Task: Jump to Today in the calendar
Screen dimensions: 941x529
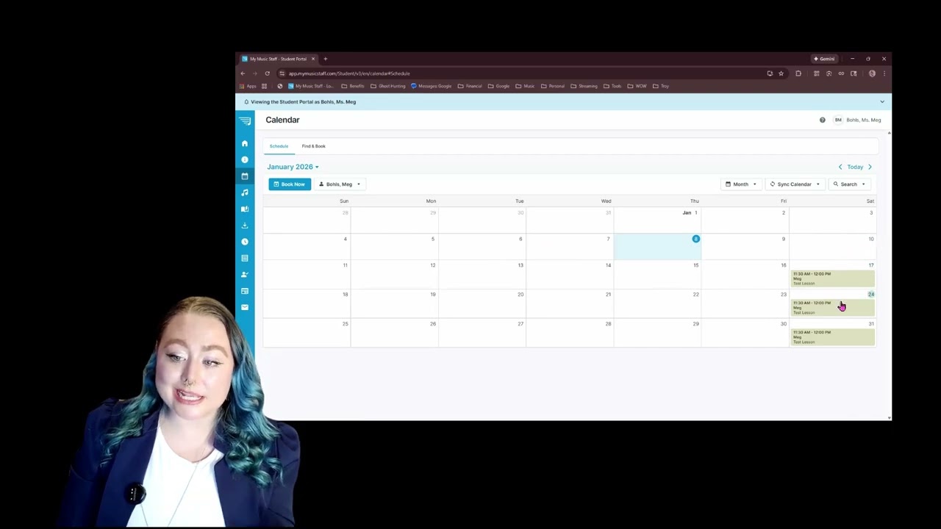Action: 855,167
